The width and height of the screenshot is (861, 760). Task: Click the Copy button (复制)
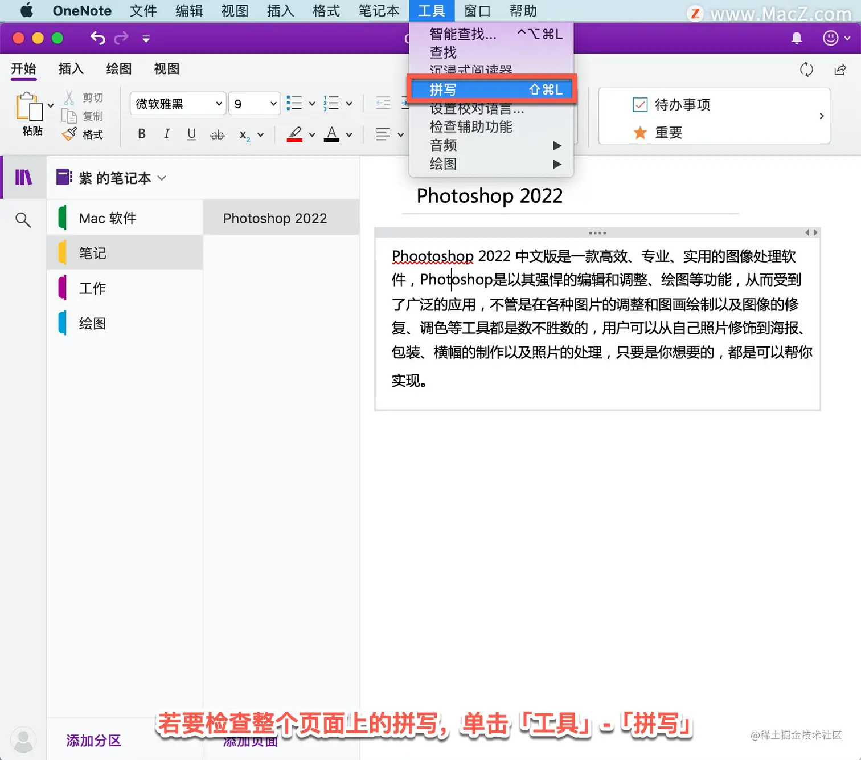click(x=84, y=116)
